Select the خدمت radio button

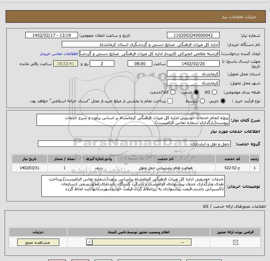tap(196, 92)
